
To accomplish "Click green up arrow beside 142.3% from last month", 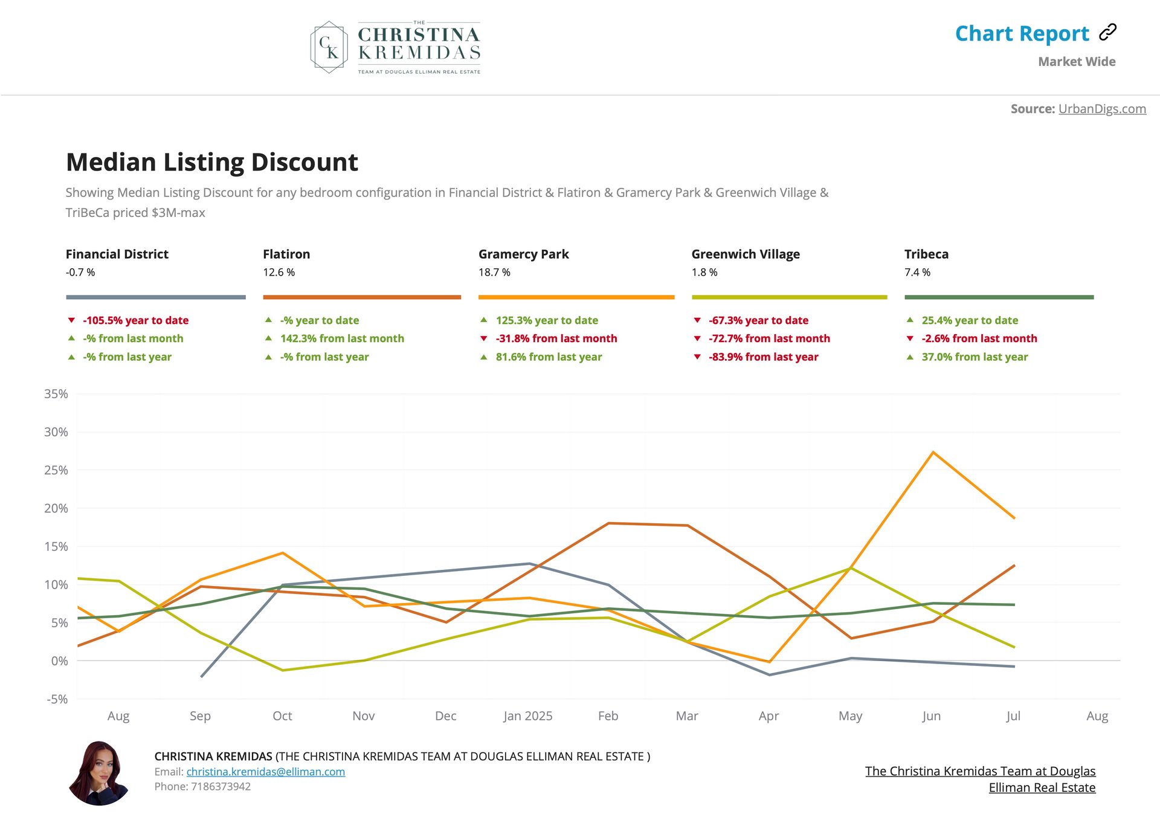I will coord(268,338).
